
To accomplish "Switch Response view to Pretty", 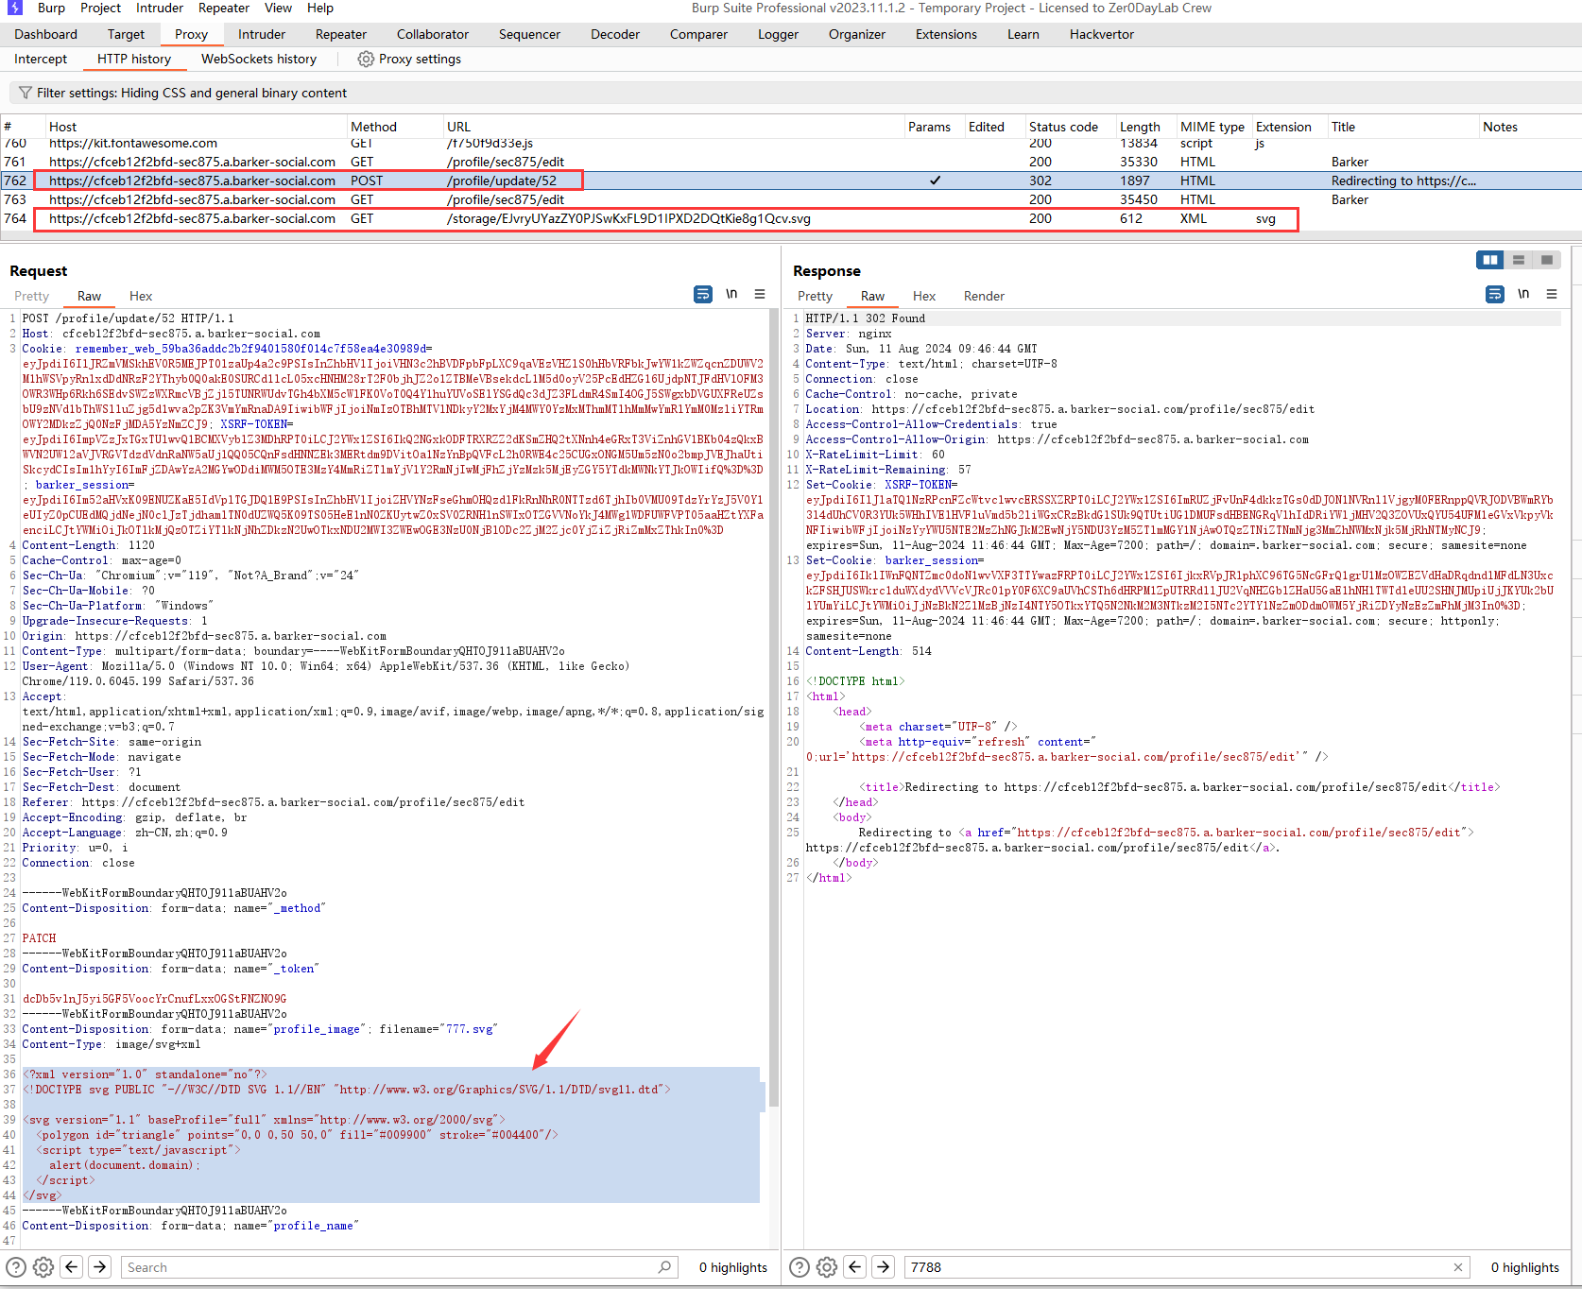I will click(815, 296).
